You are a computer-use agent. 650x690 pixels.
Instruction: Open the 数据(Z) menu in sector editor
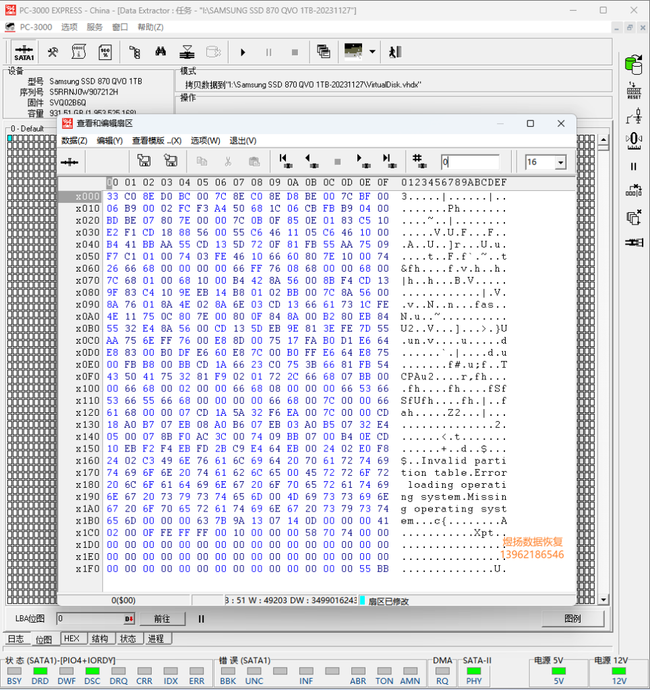click(74, 141)
